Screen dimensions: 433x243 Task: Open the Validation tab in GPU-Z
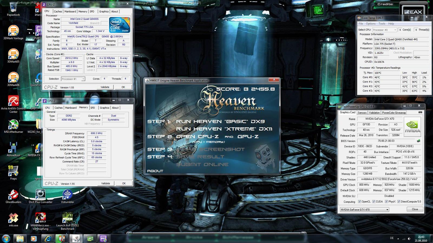(x=374, y=113)
